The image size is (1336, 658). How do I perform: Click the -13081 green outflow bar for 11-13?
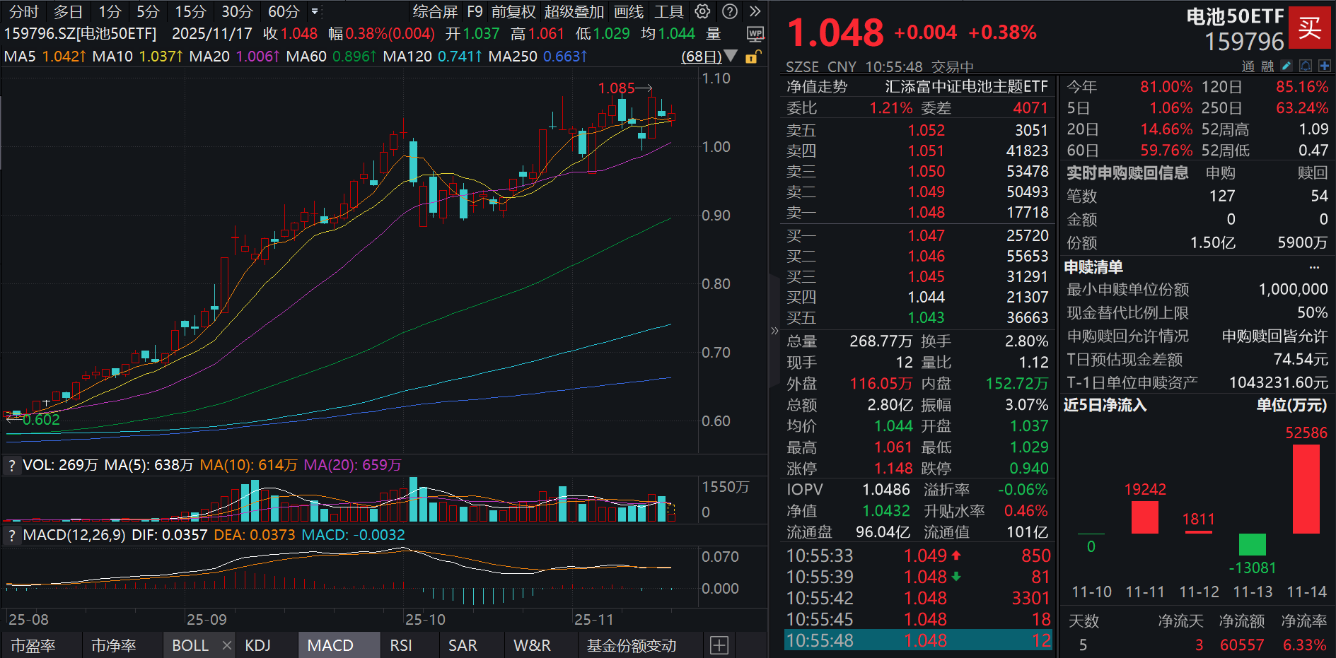(1253, 544)
